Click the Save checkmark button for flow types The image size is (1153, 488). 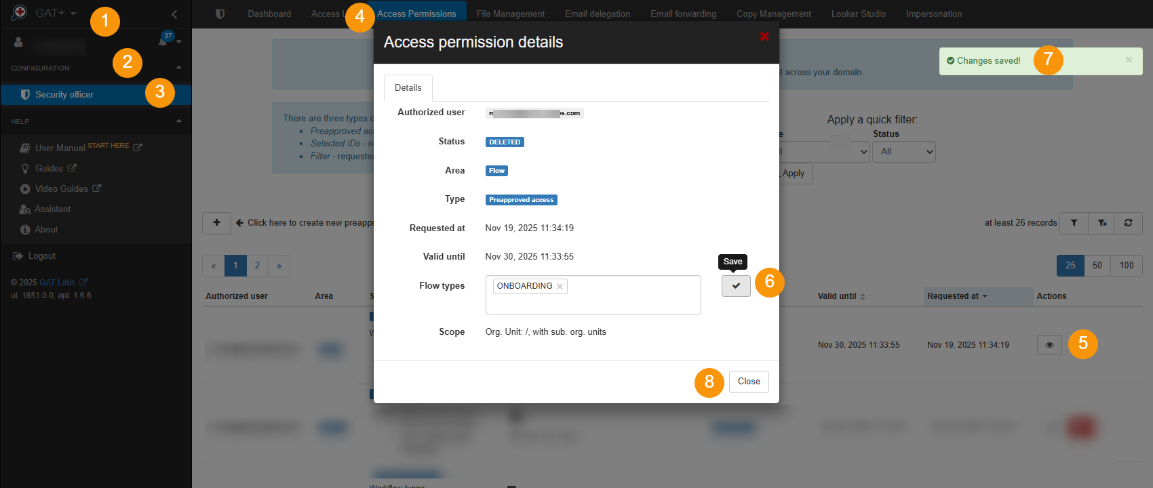point(736,286)
